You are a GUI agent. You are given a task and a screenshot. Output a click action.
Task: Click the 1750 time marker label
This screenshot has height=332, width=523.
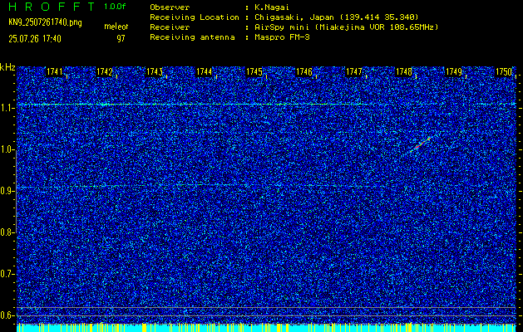coord(504,71)
